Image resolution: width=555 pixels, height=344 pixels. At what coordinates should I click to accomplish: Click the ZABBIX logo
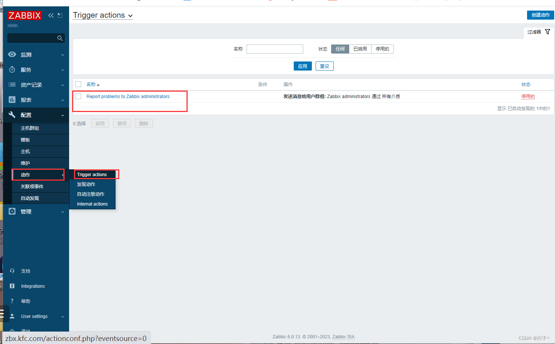25,15
